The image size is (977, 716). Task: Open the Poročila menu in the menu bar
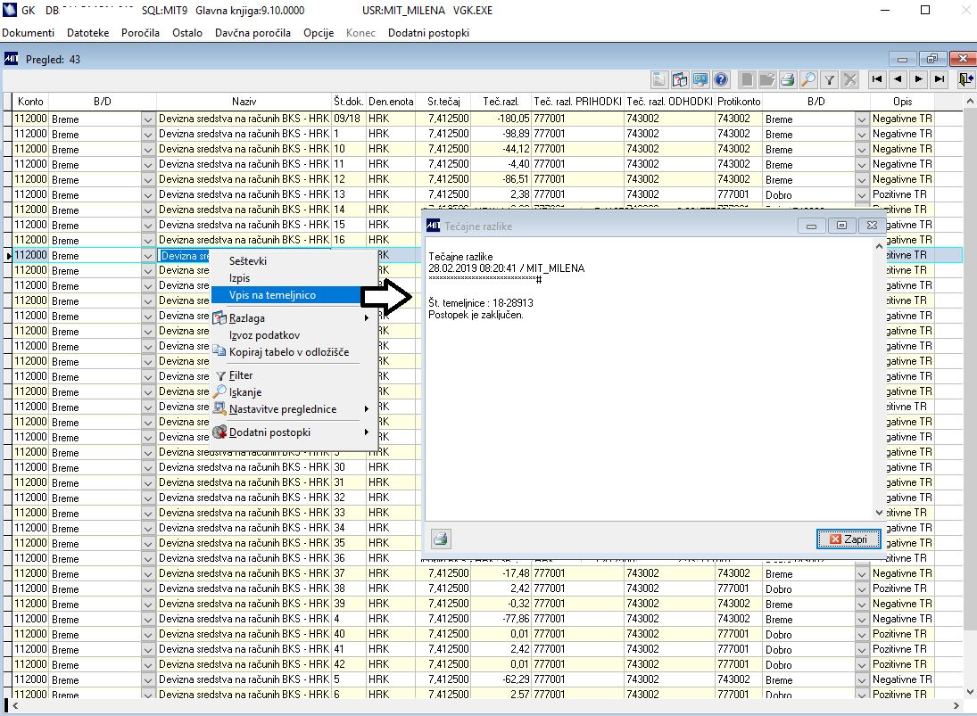[x=138, y=32]
